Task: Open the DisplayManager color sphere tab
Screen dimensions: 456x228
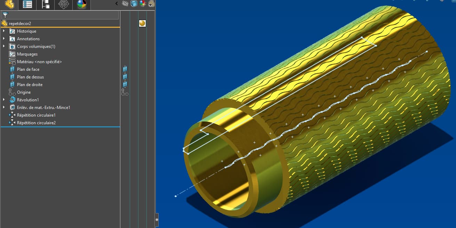Action: (x=82, y=4)
